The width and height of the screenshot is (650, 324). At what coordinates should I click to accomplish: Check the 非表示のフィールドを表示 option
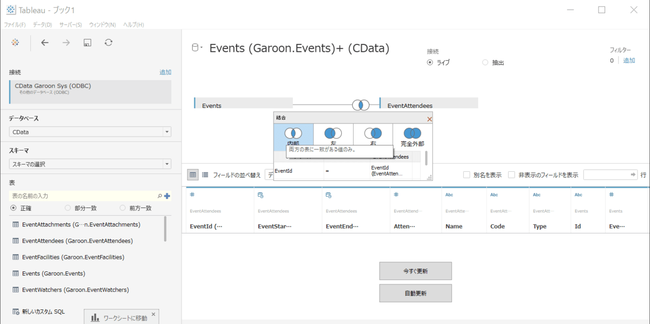coord(511,174)
